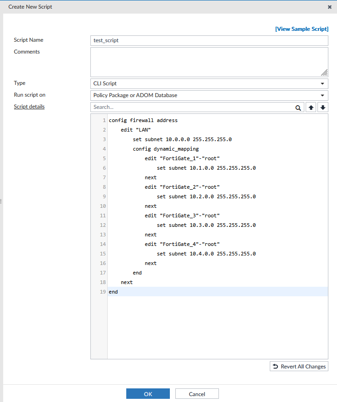Click the Script details link
337x402 pixels.
coord(29,106)
